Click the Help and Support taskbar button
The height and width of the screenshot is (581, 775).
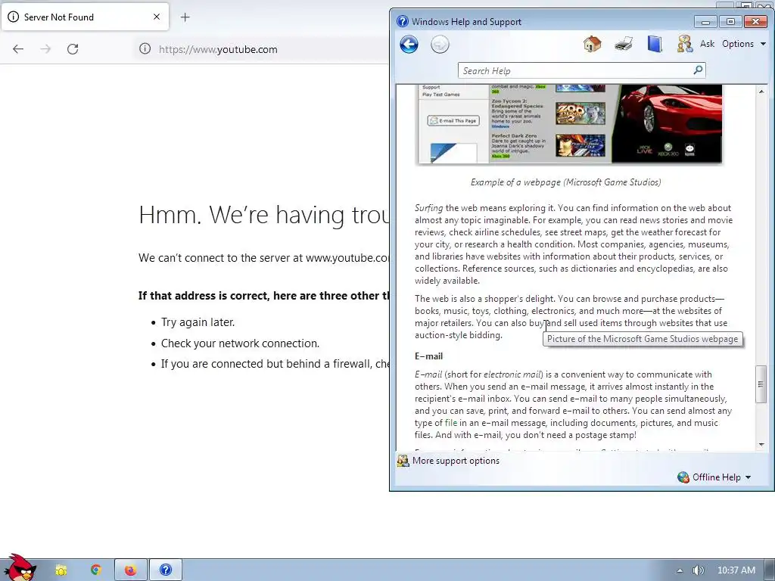166,570
